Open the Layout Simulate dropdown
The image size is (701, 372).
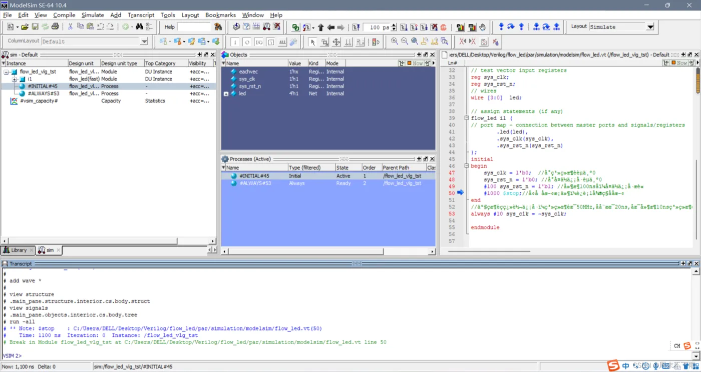650,27
